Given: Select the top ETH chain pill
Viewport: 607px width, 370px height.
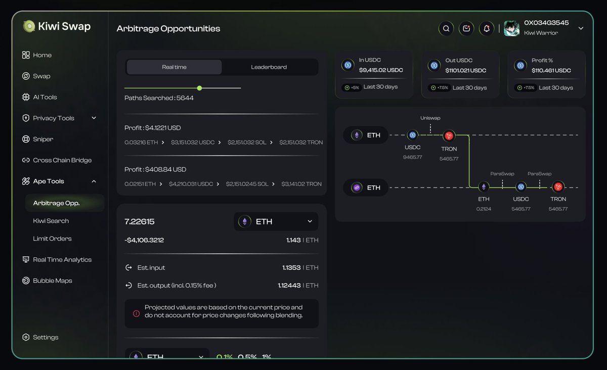Looking at the screenshot, I should (x=366, y=135).
